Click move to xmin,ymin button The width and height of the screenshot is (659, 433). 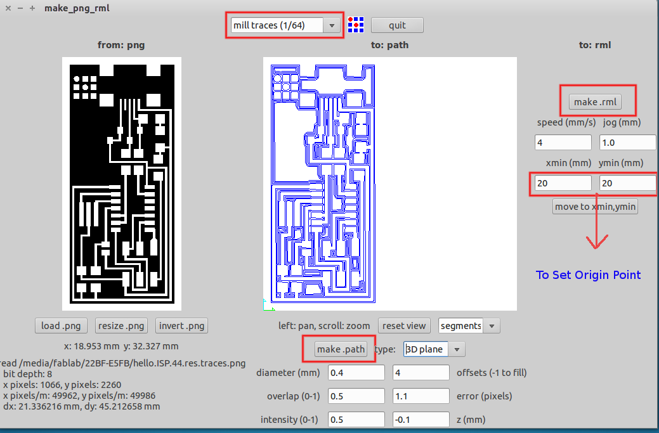tap(595, 207)
